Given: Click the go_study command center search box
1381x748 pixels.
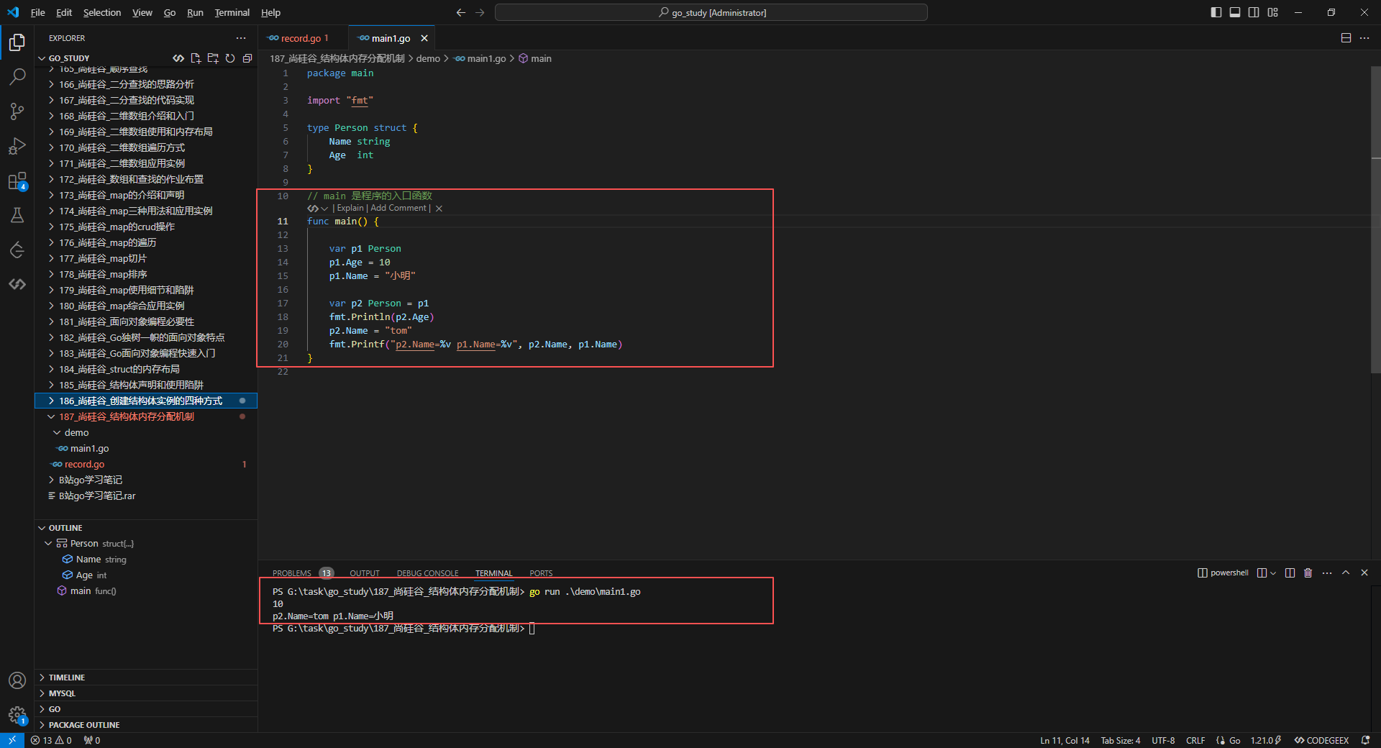Looking at the screenshot, I should pyautogui.click(x=711, y=12).
